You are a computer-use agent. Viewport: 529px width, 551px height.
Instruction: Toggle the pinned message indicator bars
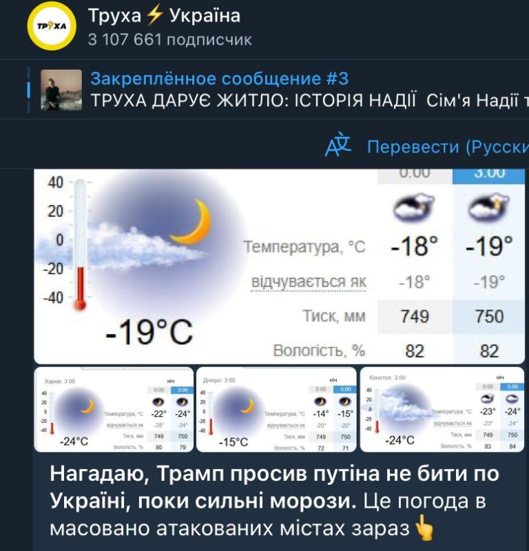coord(28,90)
